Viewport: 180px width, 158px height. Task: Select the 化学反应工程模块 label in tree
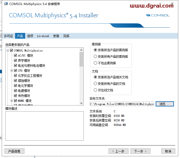pos(30,76)
